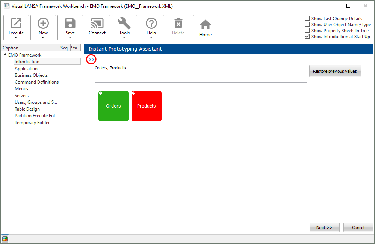The width and height of the screenshot is (375, 244).
Task: Collapse the EMO Framework tree node
Action: 5,55
